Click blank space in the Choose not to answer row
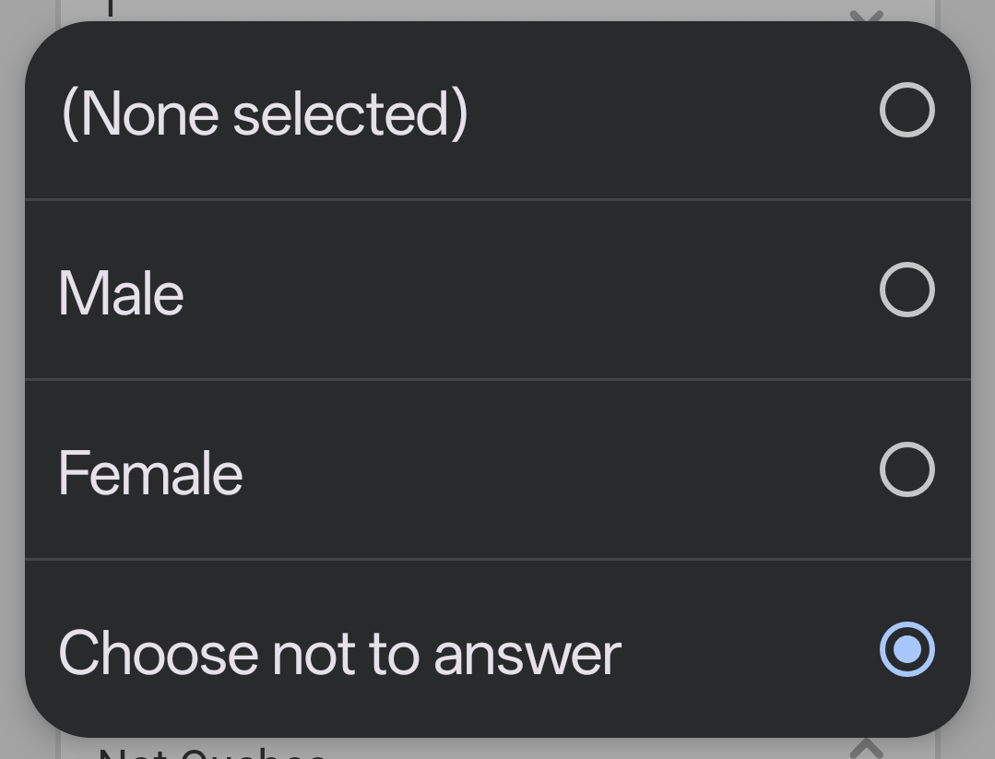995x759 pixels. (x=747, y=649)
